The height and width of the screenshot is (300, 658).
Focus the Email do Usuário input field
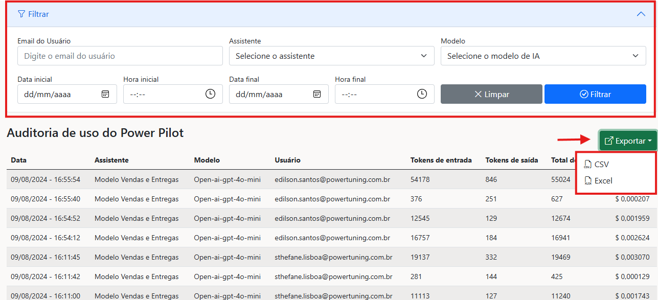(x=120, y=56)
